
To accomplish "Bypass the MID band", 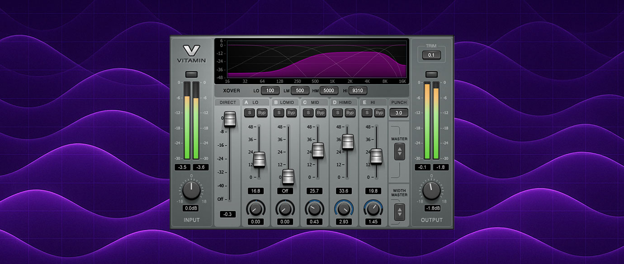I will coord(321,113).
